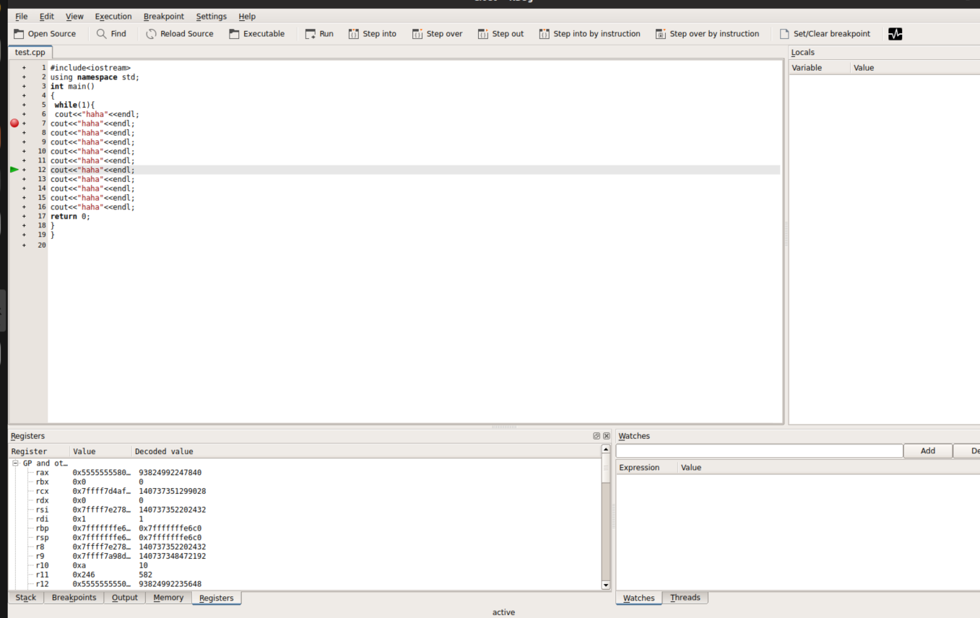Expand plus sign beside line 5
The image size is (980, 618).
24,105
